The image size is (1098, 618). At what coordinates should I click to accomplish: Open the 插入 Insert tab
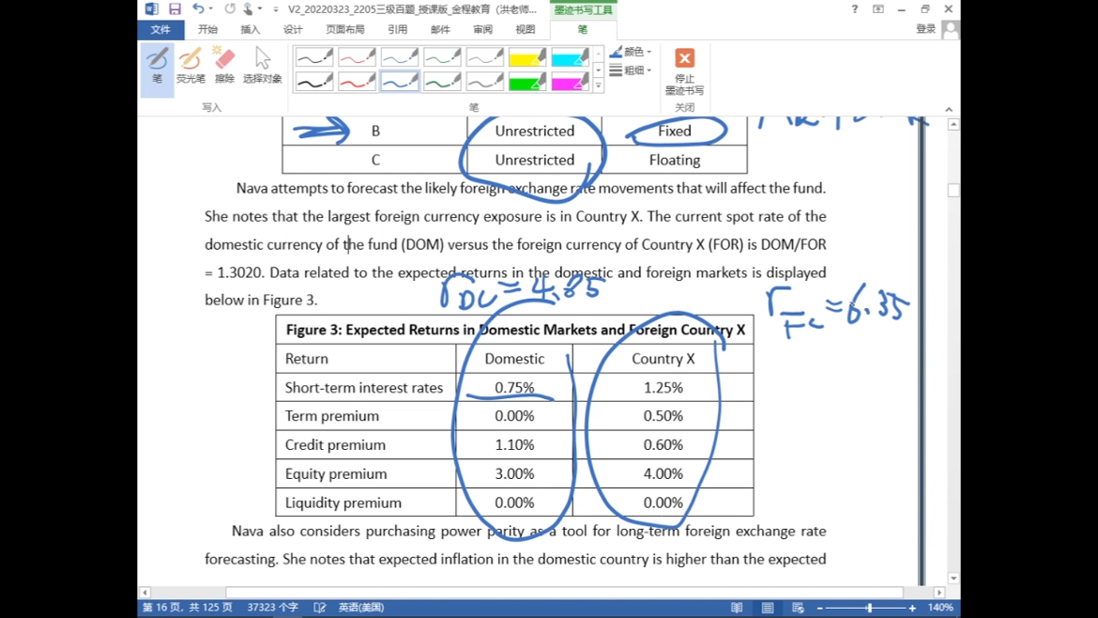pos(250,29)
